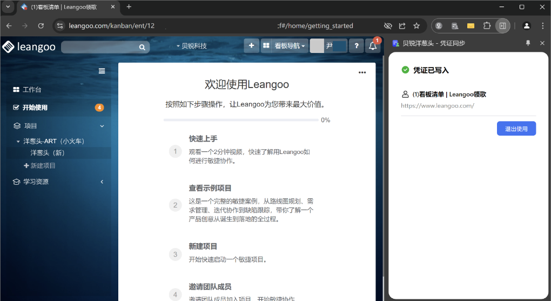Viewport: 551px width, 301px height.
Task: Click the step 3 circle
Action: [176, 254]
